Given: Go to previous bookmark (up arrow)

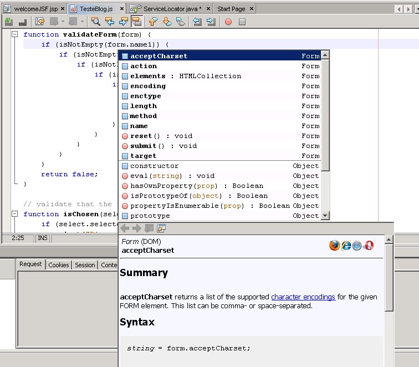Looking at the screenshot, I should coord(153,22).
